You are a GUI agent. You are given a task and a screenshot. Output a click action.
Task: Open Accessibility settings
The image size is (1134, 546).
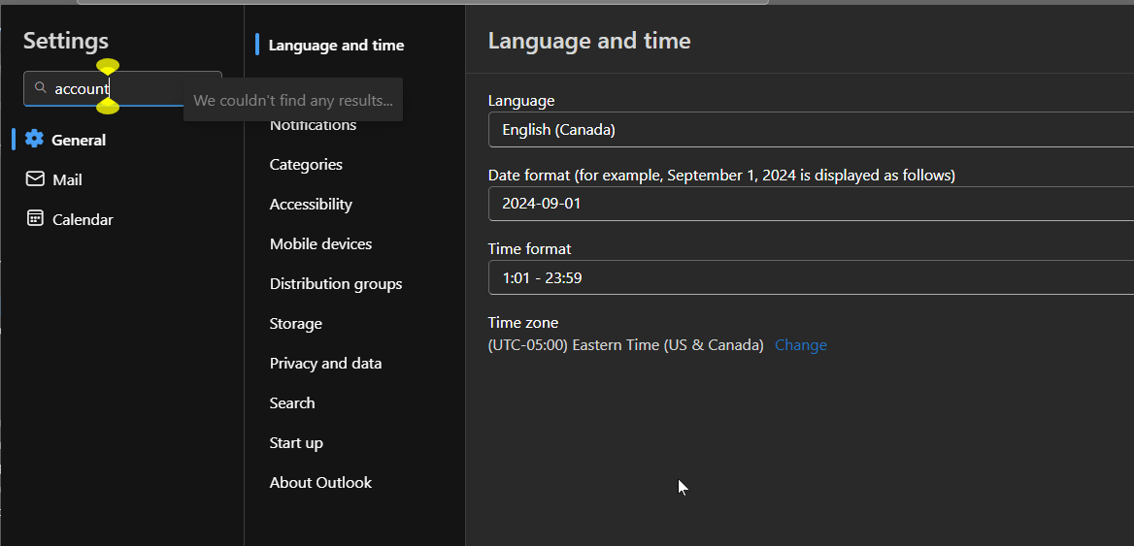coord(311,205)
